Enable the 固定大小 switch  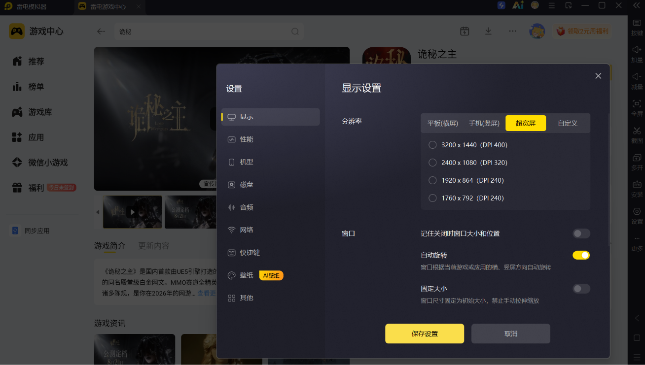click(581, 289)
